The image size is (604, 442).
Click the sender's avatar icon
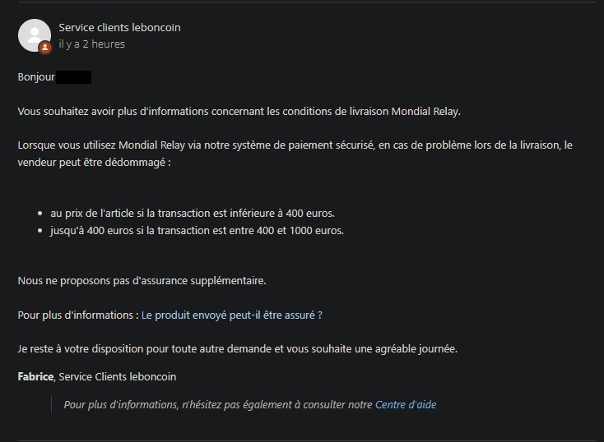point(34,34)
